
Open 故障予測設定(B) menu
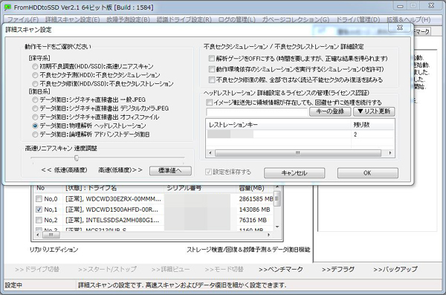[128, 19]
